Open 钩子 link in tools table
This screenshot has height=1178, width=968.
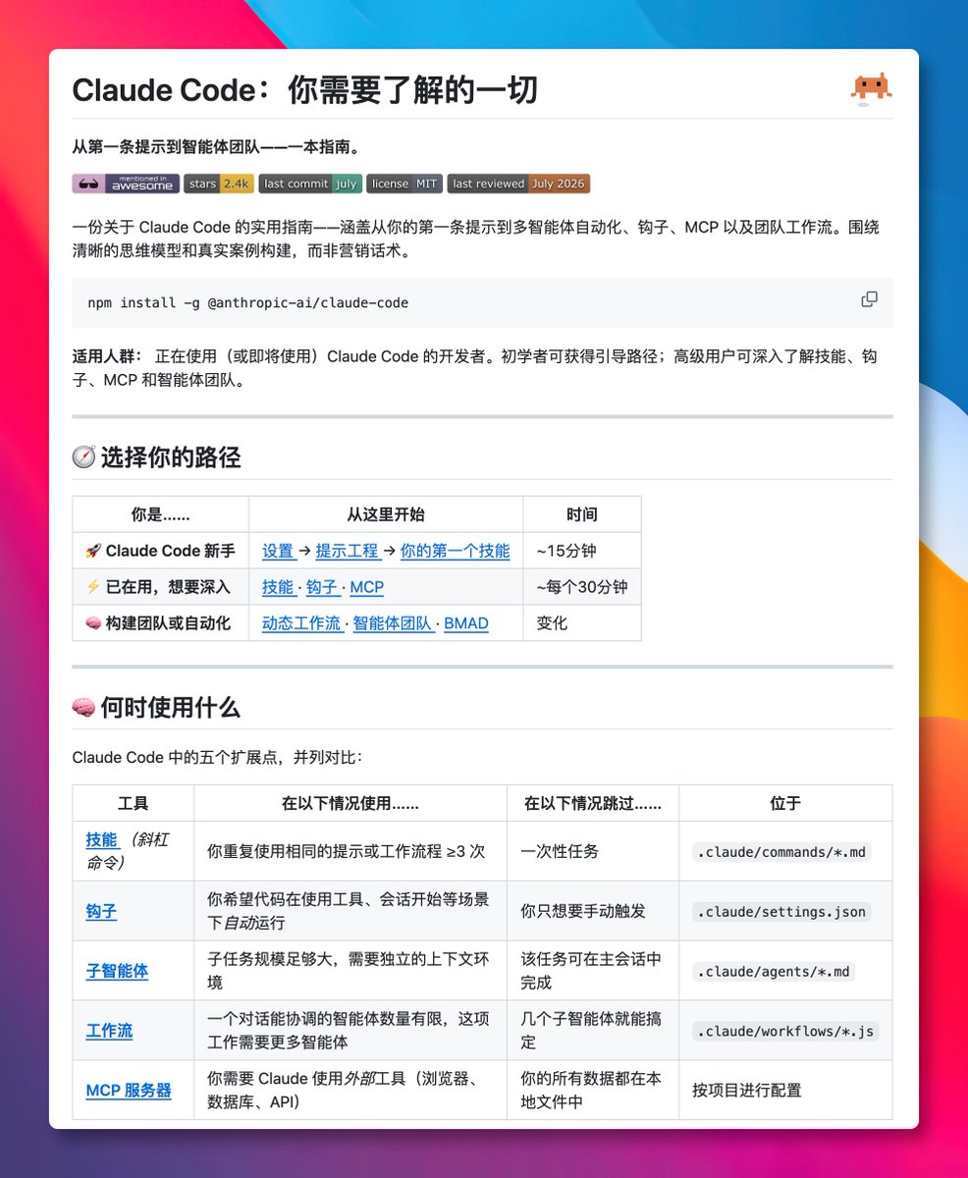coord(102,912)
